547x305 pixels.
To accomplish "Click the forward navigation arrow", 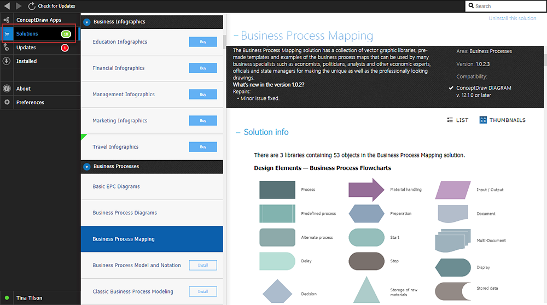I will pos(19,6).
